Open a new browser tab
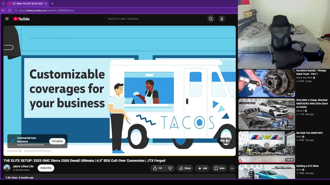The width and height of the screenshot is (330, 185). click(52, 4)
